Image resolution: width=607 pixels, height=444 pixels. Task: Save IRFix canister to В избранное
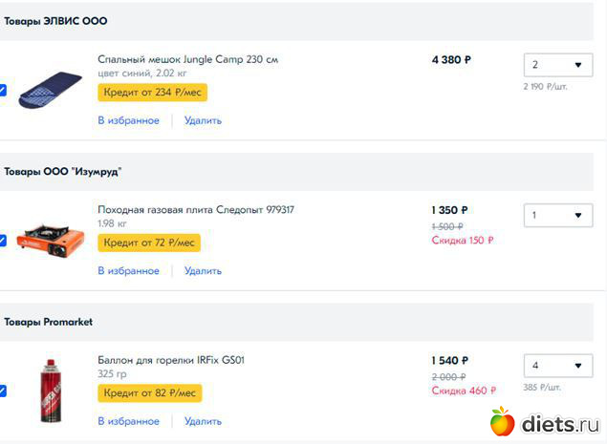(x=128, y=421)
